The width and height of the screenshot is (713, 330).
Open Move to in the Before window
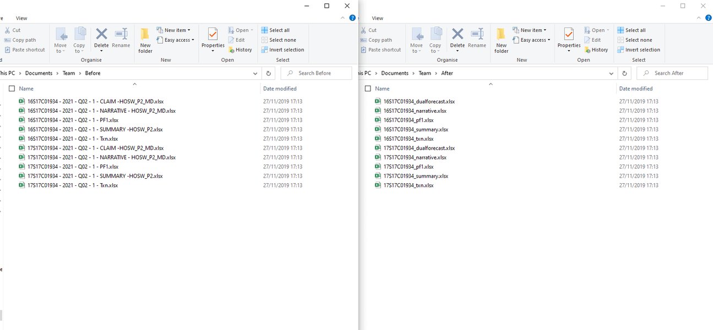click(x=61, y=40)
